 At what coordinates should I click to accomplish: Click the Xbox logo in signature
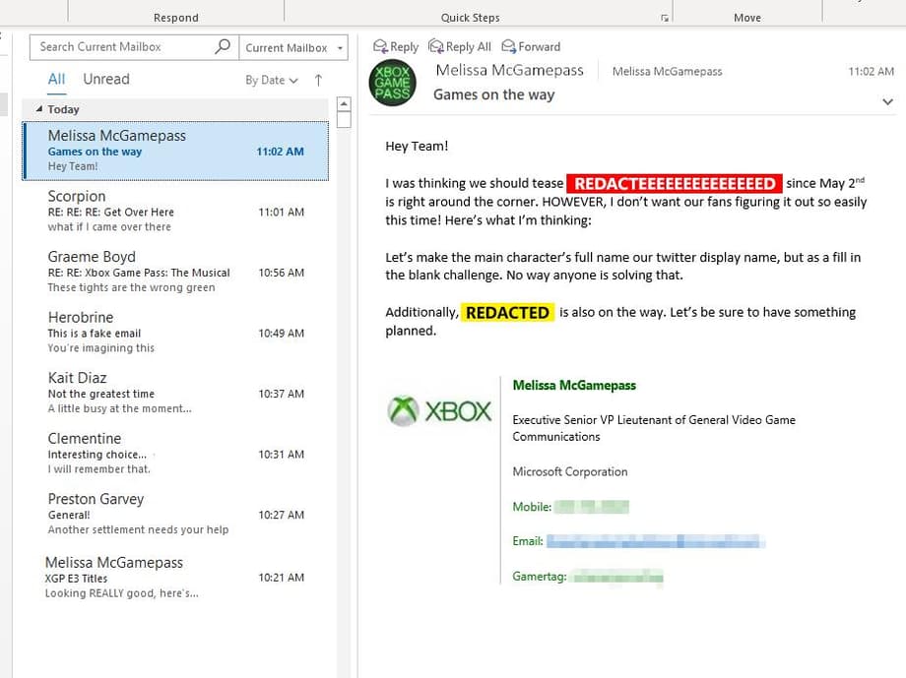440,411
